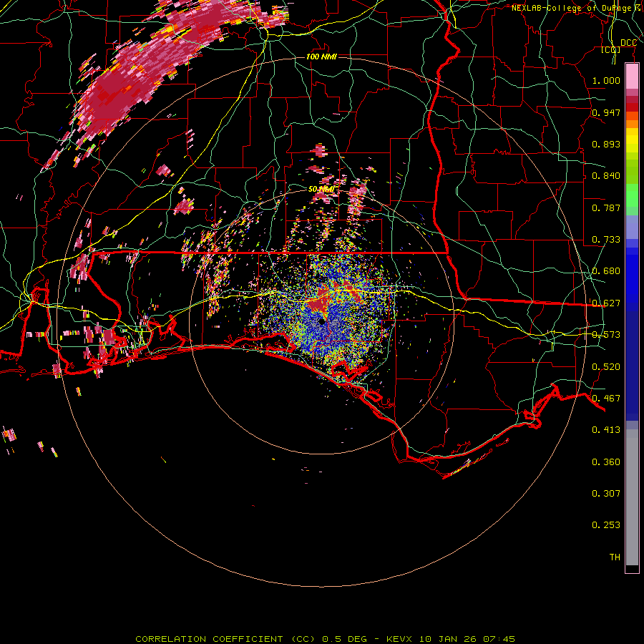
Task: Click the 10 JAN 26 date in the caption
Action: click(x=448, y=639)
